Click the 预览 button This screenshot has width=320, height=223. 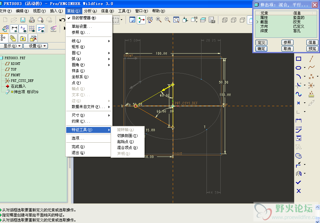point(312,49)
